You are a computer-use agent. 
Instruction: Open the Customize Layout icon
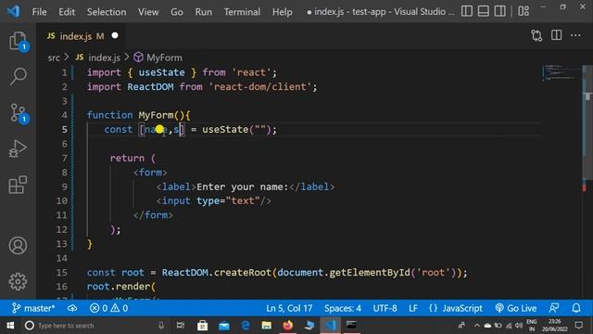(x=524, y=11)
